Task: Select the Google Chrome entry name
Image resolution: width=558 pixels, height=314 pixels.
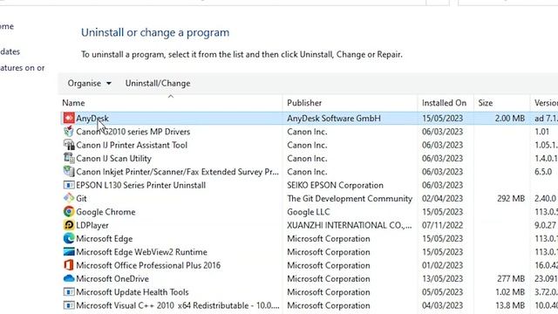Action: (x=105, y=212)
